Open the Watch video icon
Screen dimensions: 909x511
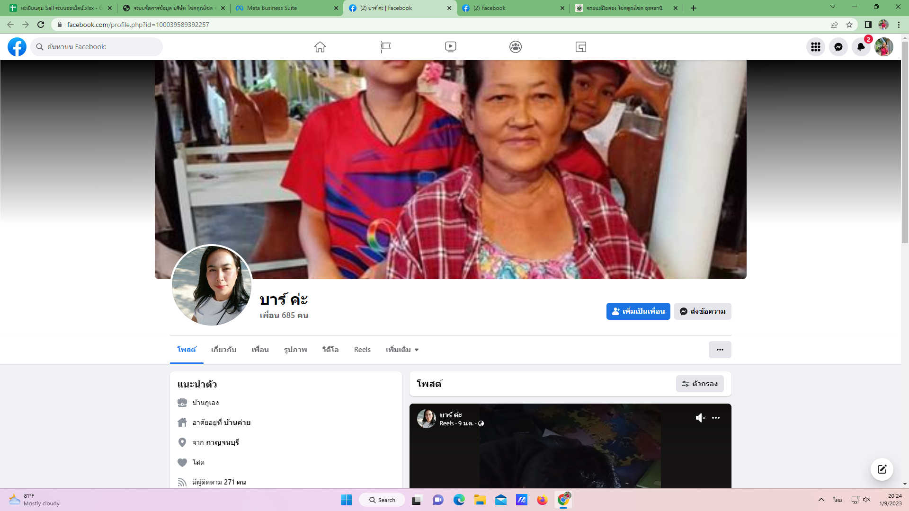pos(450,47)
